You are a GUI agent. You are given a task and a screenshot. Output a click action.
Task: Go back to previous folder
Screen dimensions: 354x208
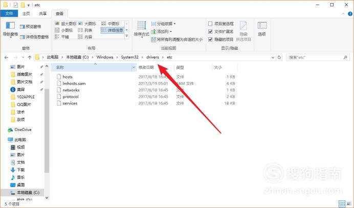pyautogui.click(x=6, y=58)
